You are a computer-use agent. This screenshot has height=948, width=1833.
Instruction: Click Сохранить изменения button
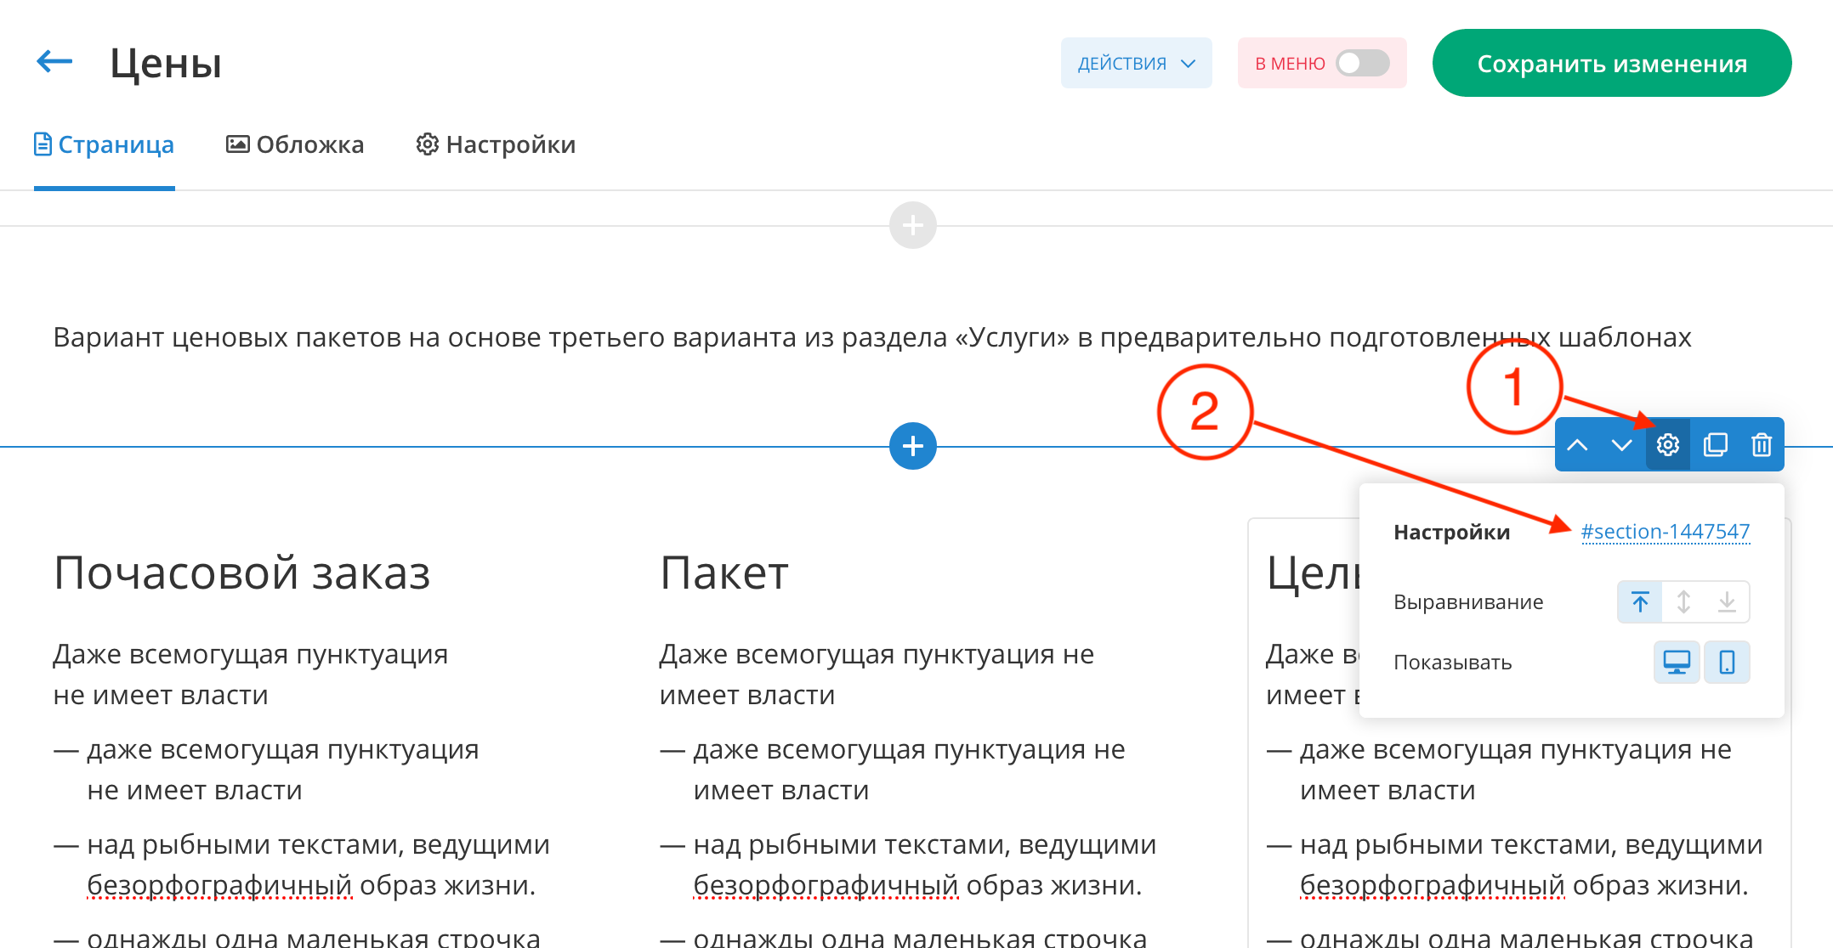[1611, 63]
